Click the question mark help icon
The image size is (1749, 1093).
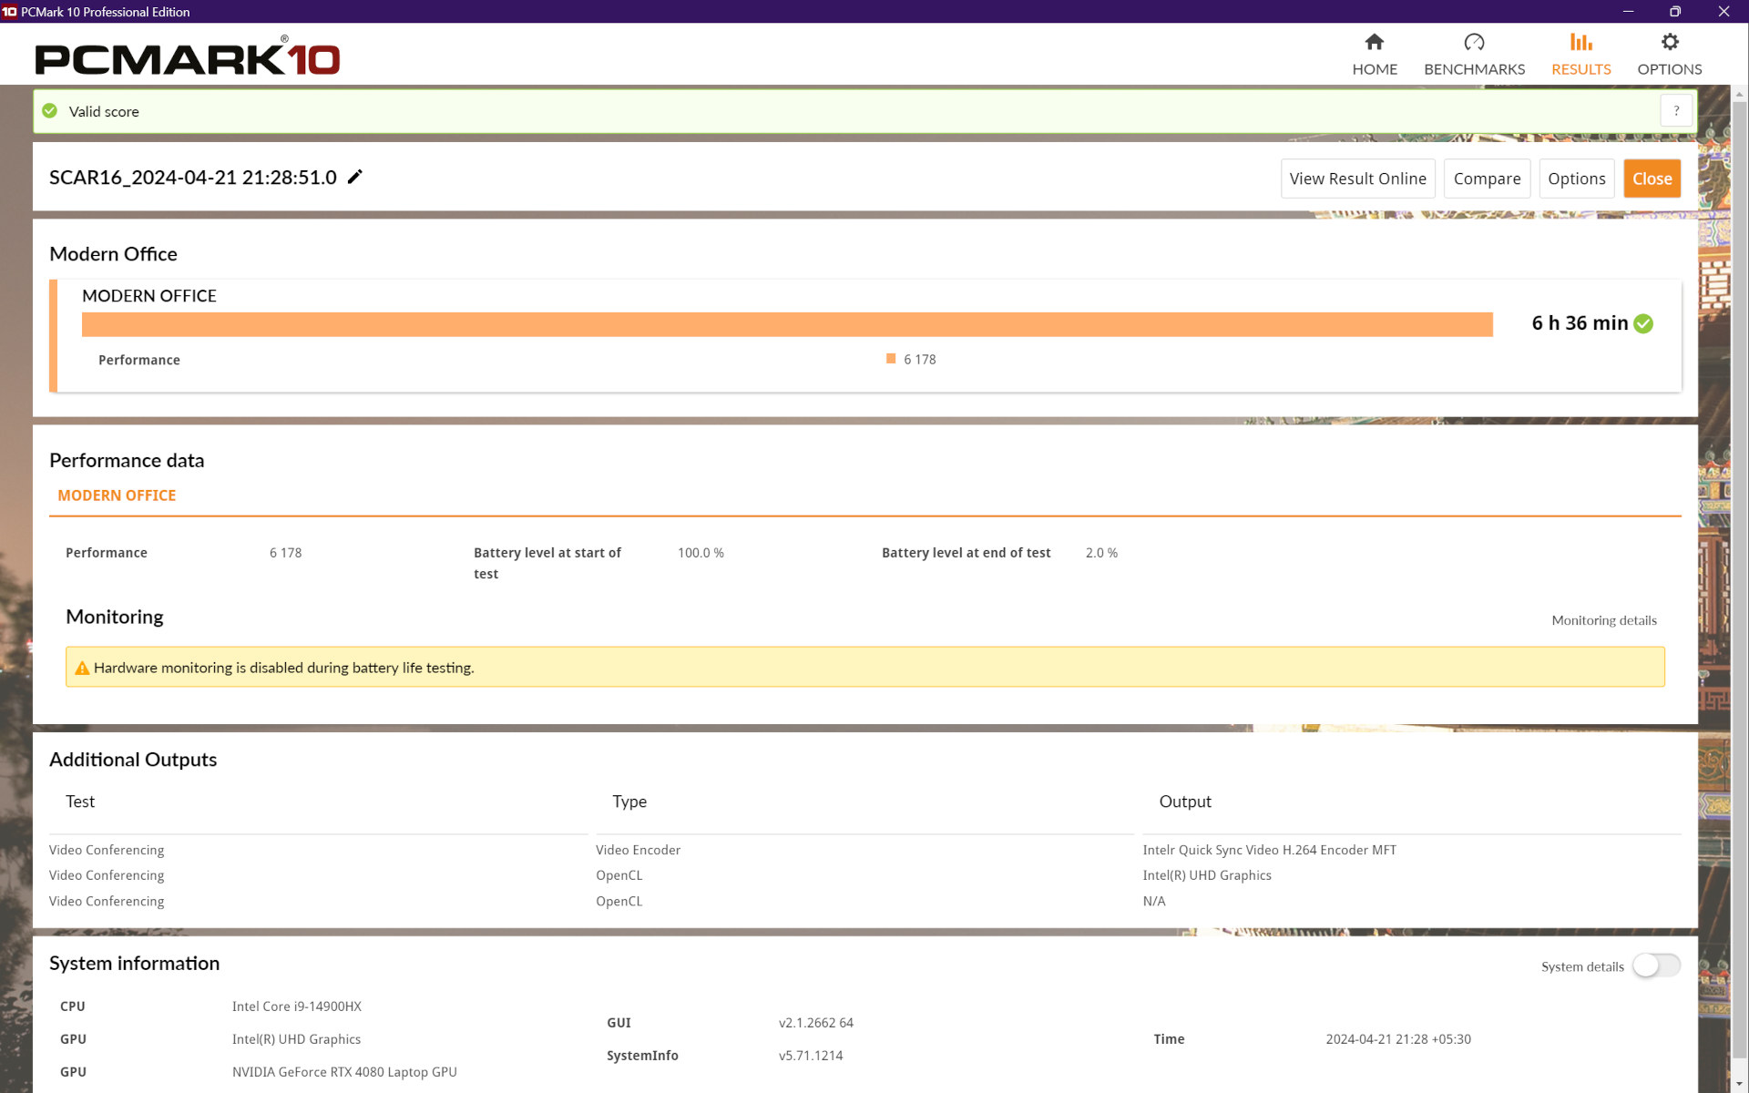tap(1676, 111)
